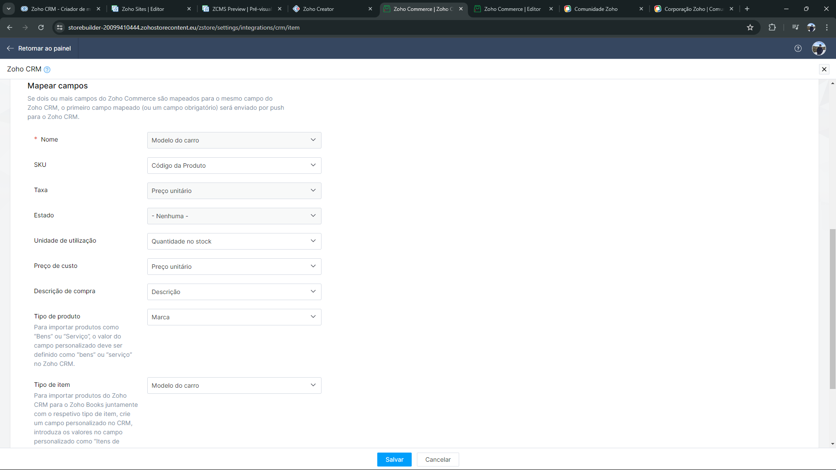
Task: Click the Salvar button
Action: [394, 460]
